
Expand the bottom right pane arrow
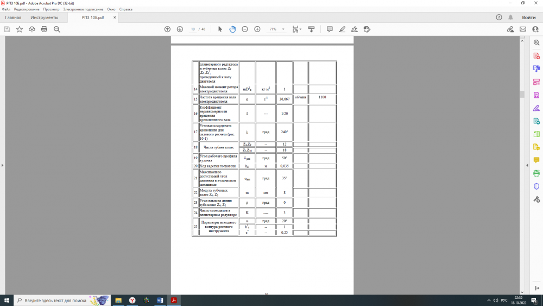pos(537,288)
